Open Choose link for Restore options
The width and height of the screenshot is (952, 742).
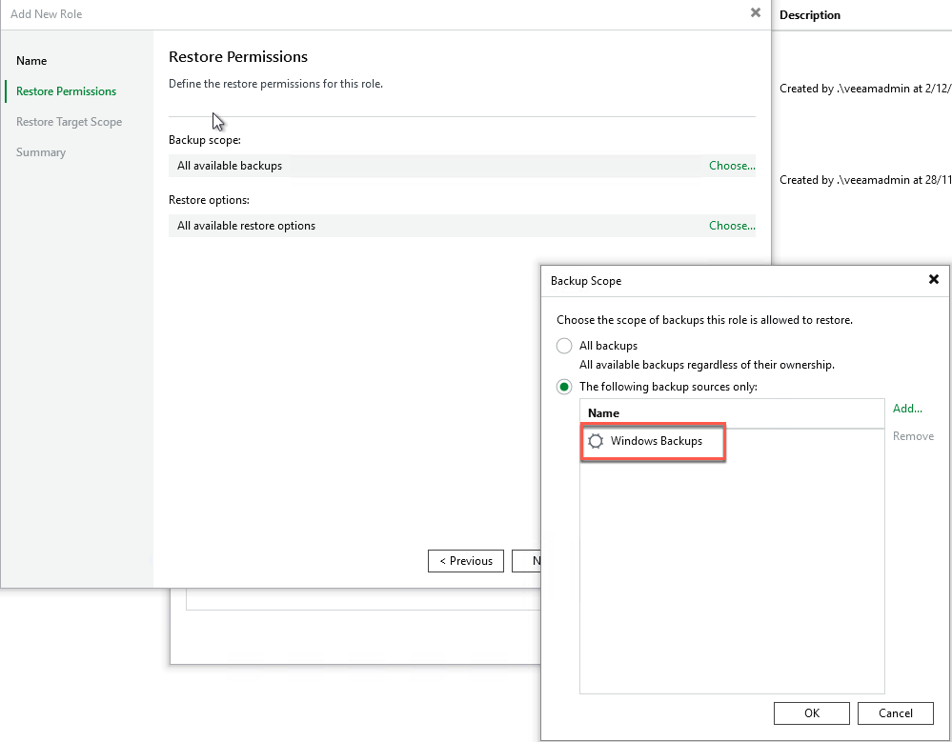coord(731,226)
